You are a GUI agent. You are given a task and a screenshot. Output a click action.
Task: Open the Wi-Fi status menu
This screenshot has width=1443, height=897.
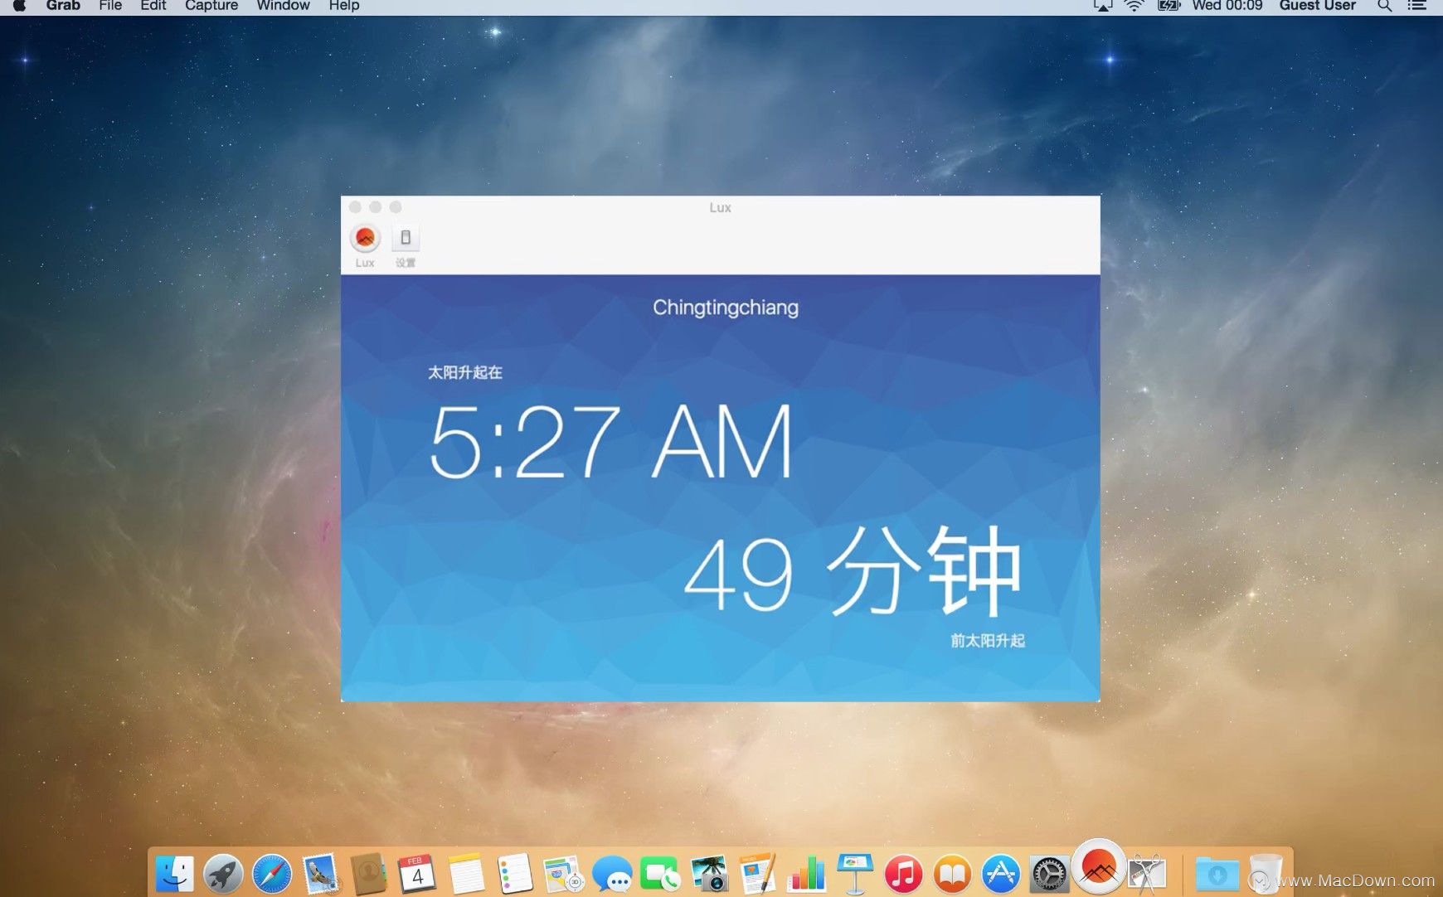click(x=1134, y=6)
